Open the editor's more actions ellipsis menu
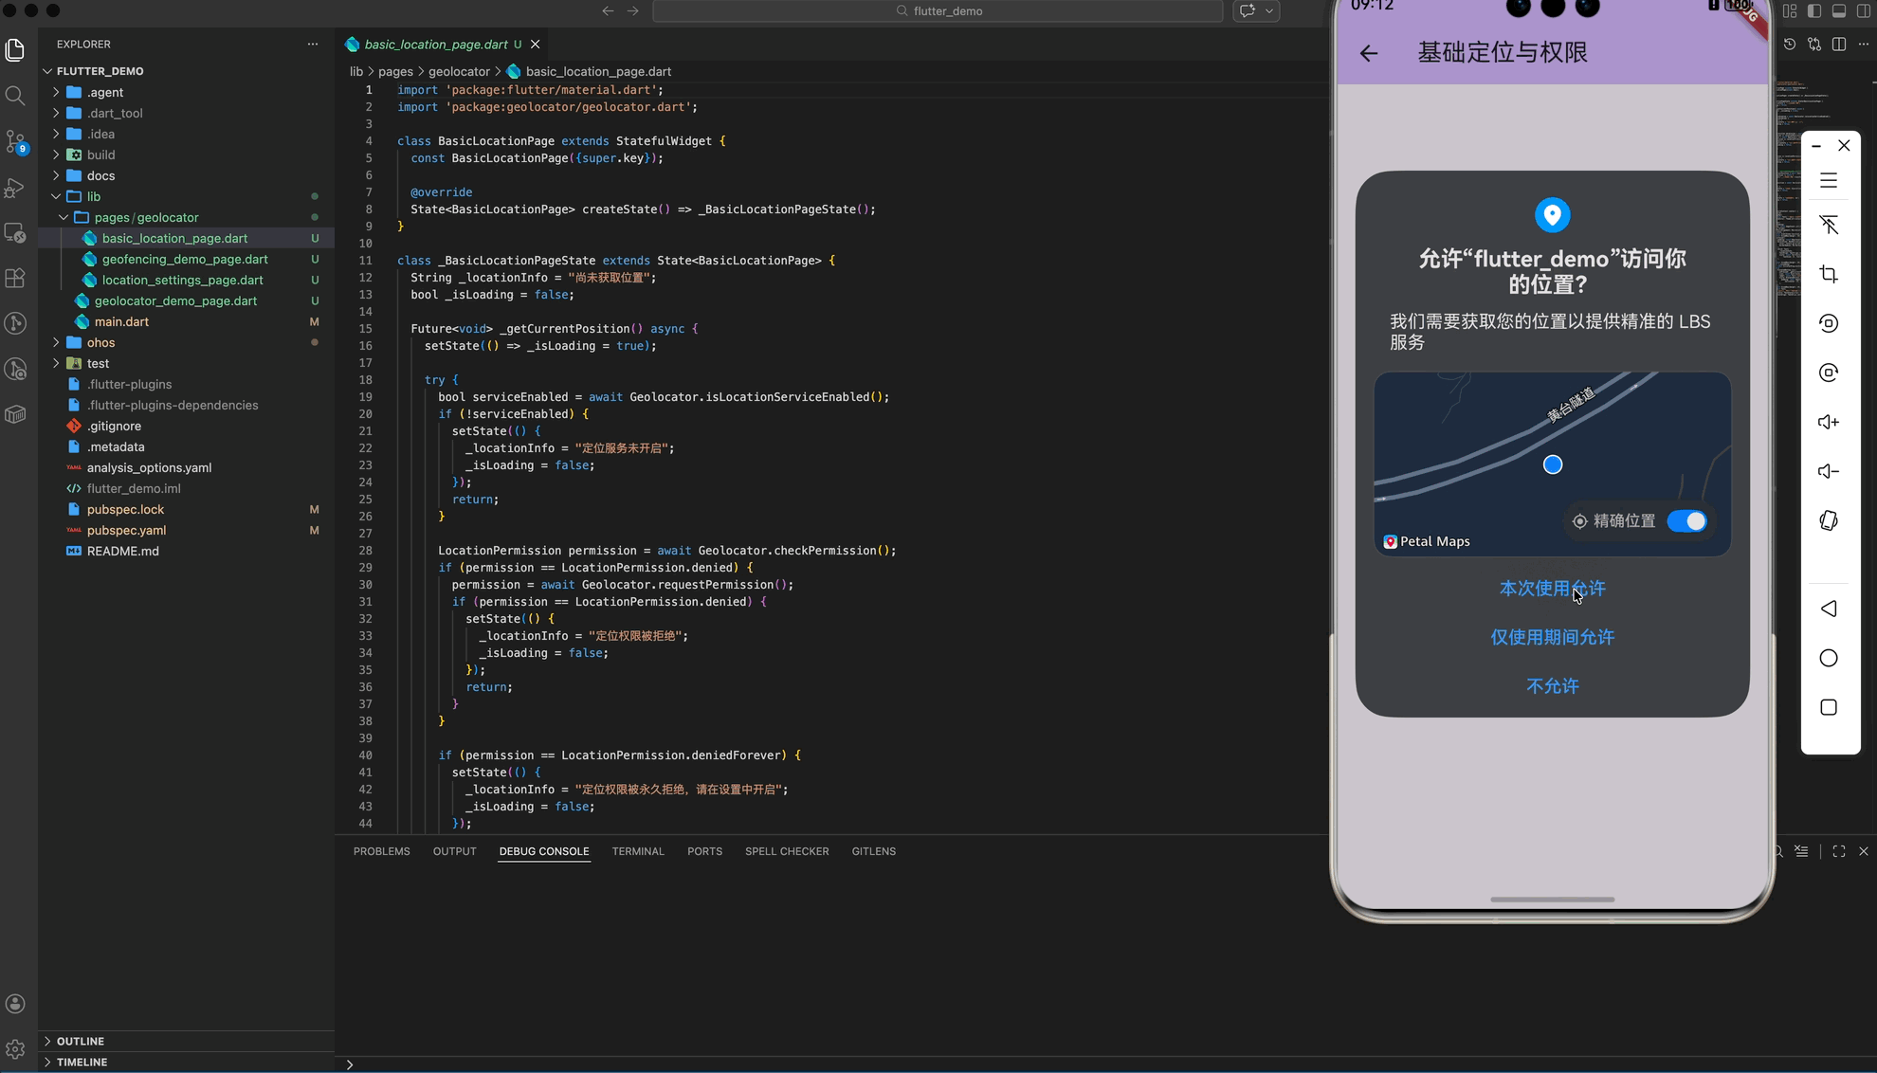The width and height of the screenshot is (1877, 1073). pyautogui.click(x=1864, y=45)
